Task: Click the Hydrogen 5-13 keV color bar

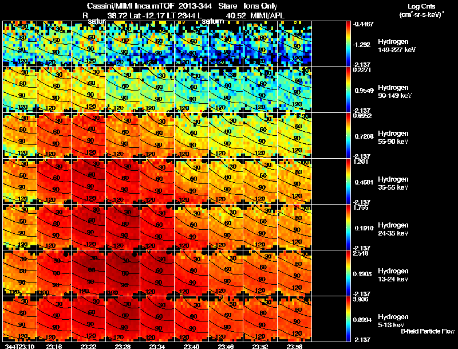Action: tap(348, 319)
